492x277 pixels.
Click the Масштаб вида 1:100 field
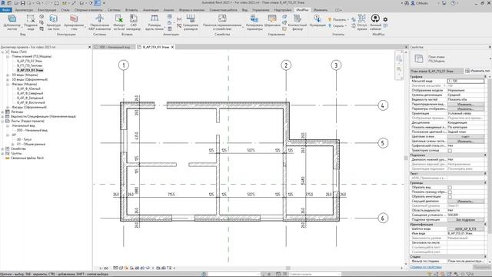[465, 81]
